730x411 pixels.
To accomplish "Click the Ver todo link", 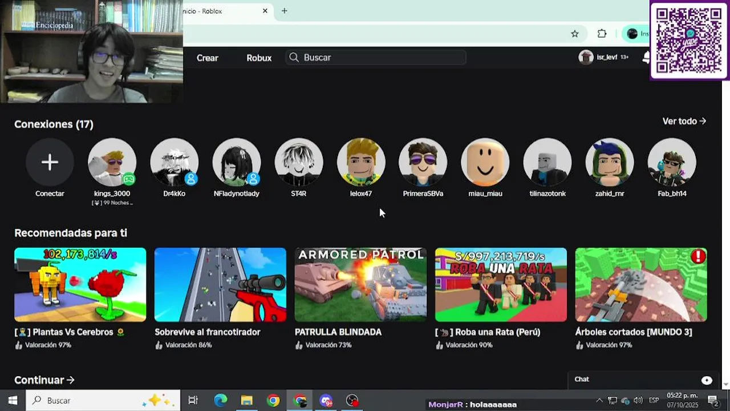I will [x=684, y=121].
